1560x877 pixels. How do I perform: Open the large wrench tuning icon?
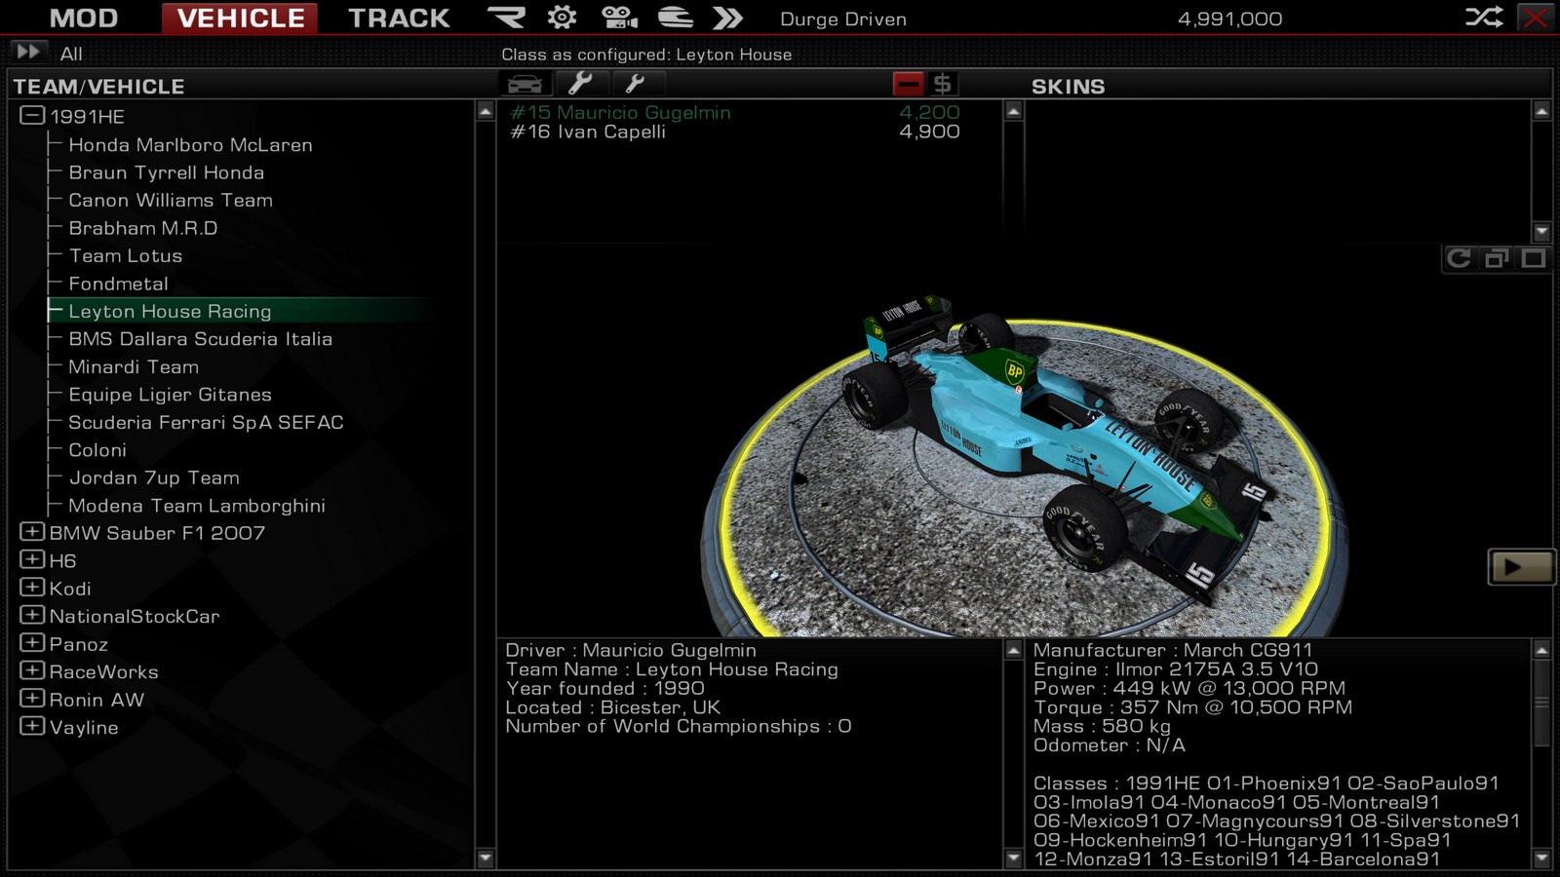coord(580,84)
